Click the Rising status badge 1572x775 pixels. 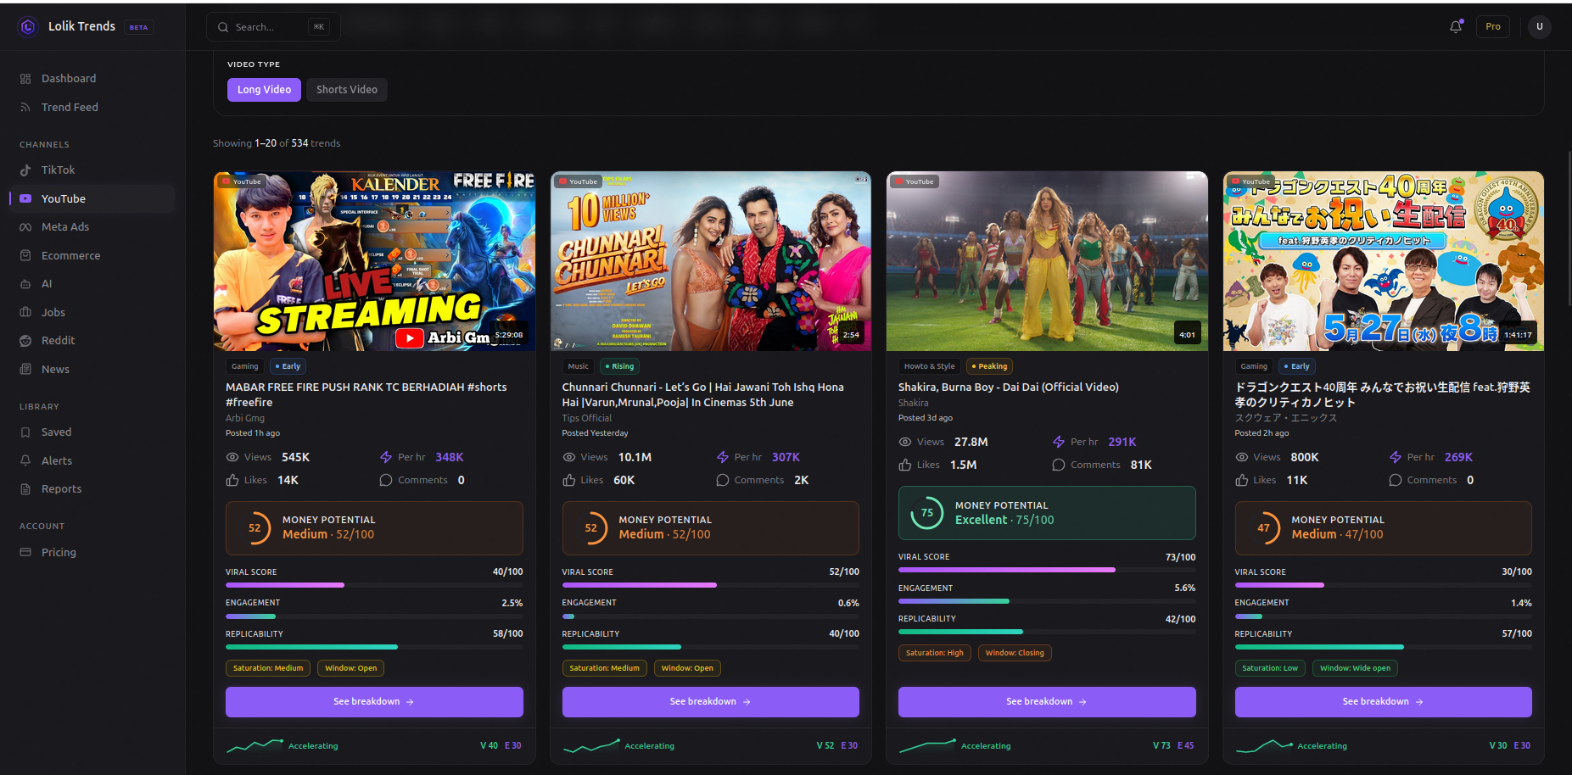coord(620,366)
